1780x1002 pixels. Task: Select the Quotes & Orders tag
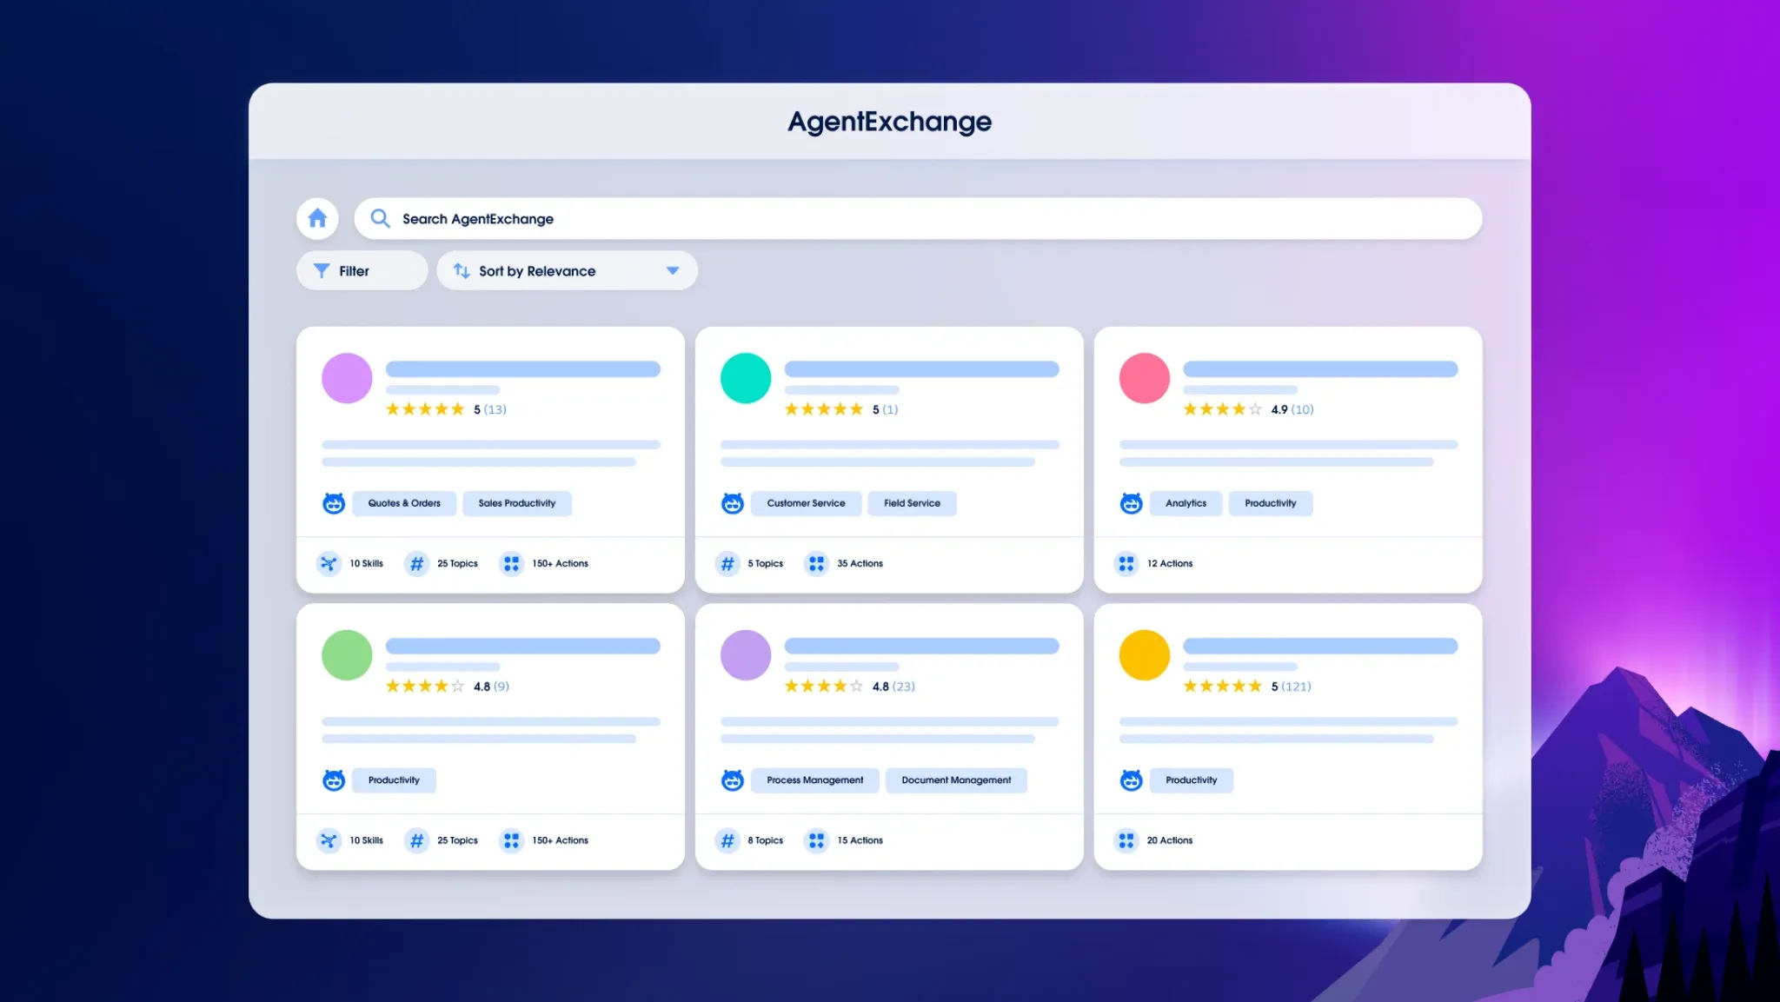pyautogui.click(x=404, y=503)
